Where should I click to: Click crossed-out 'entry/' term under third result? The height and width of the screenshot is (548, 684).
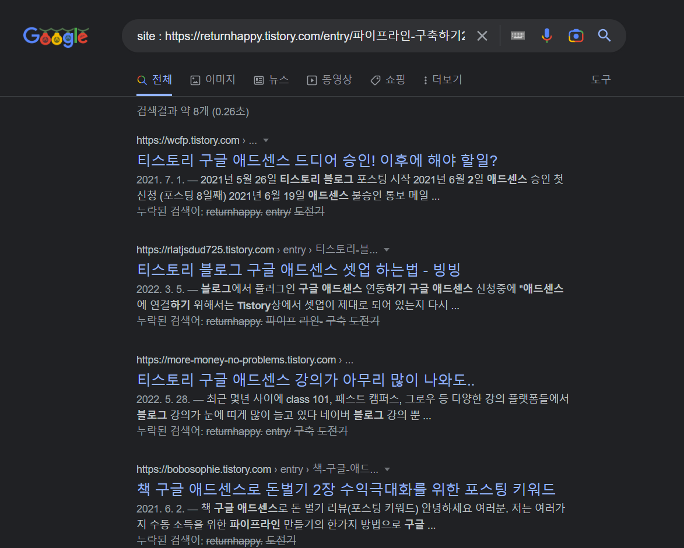click(278, 432)
